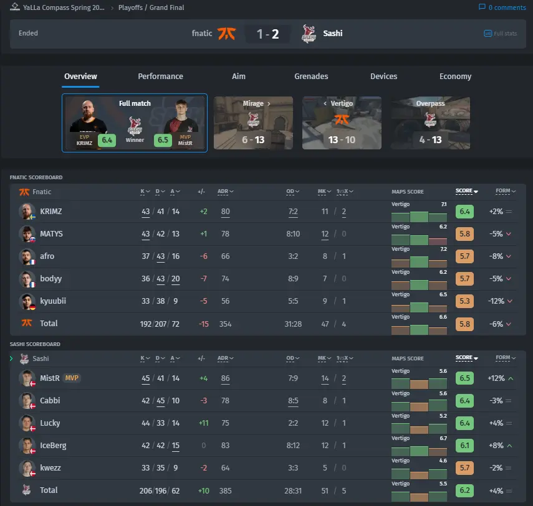
Task: Click kwezz's 5.7 score badge
Action: point(464,467)
